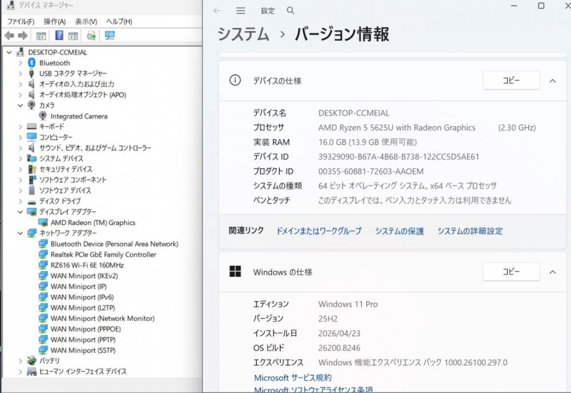Viewport: 571px width, 393px height.
Task: Go back using the Settings back arrow
Action: [216, 11]
